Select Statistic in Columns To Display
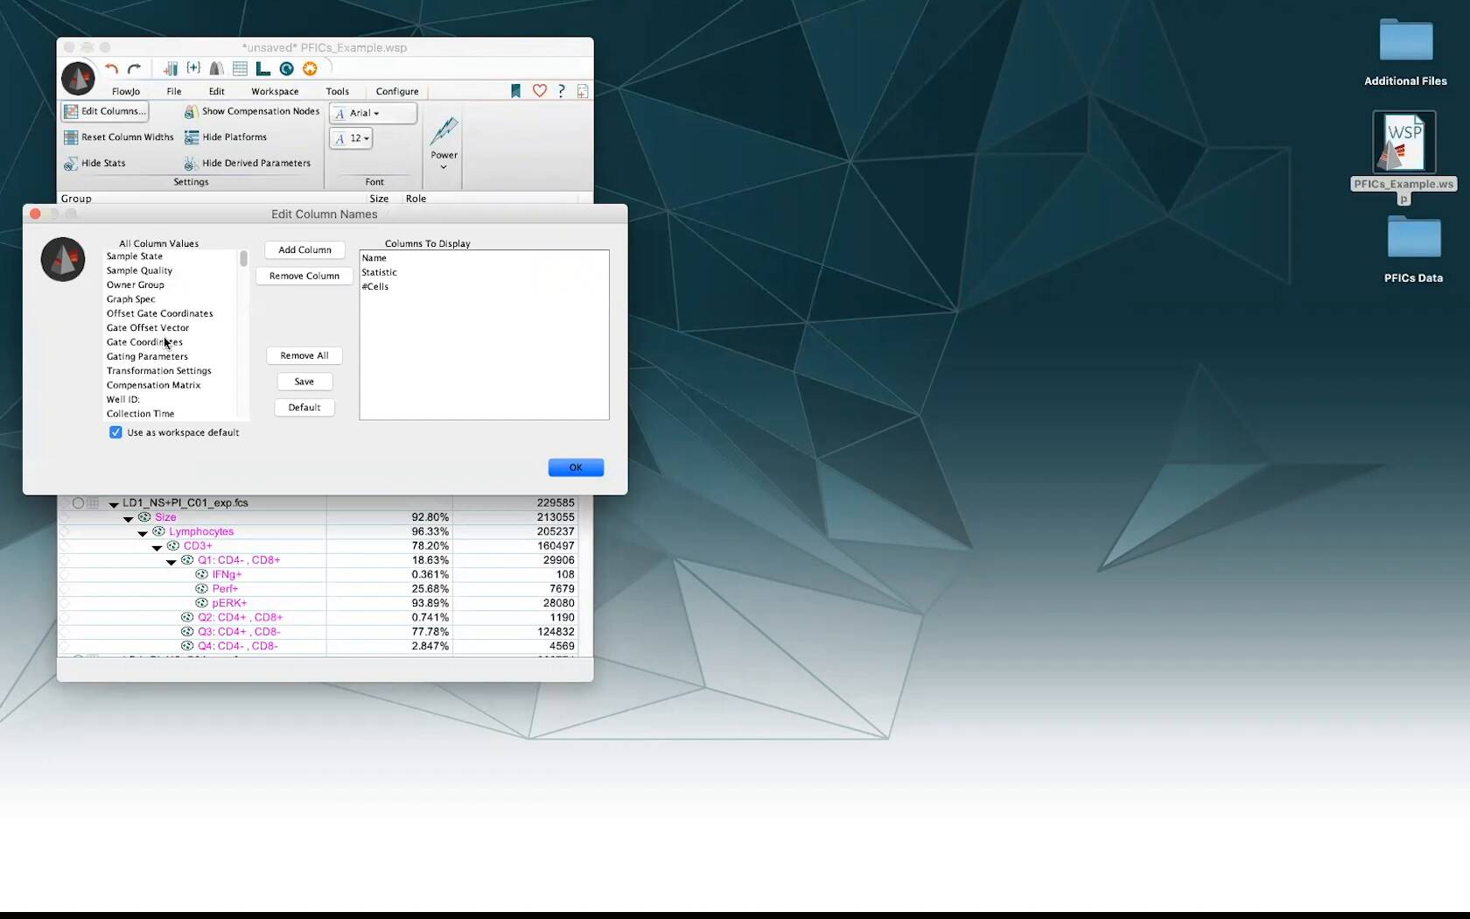 (380, 272)
